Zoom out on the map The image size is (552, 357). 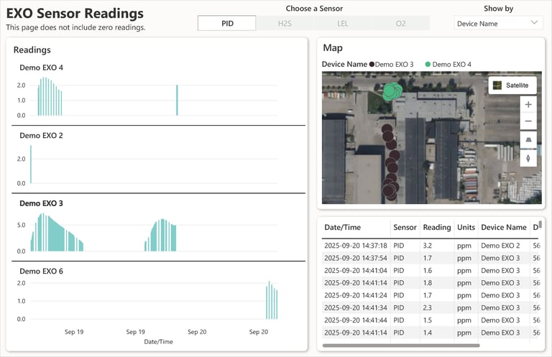pos(528,121)
